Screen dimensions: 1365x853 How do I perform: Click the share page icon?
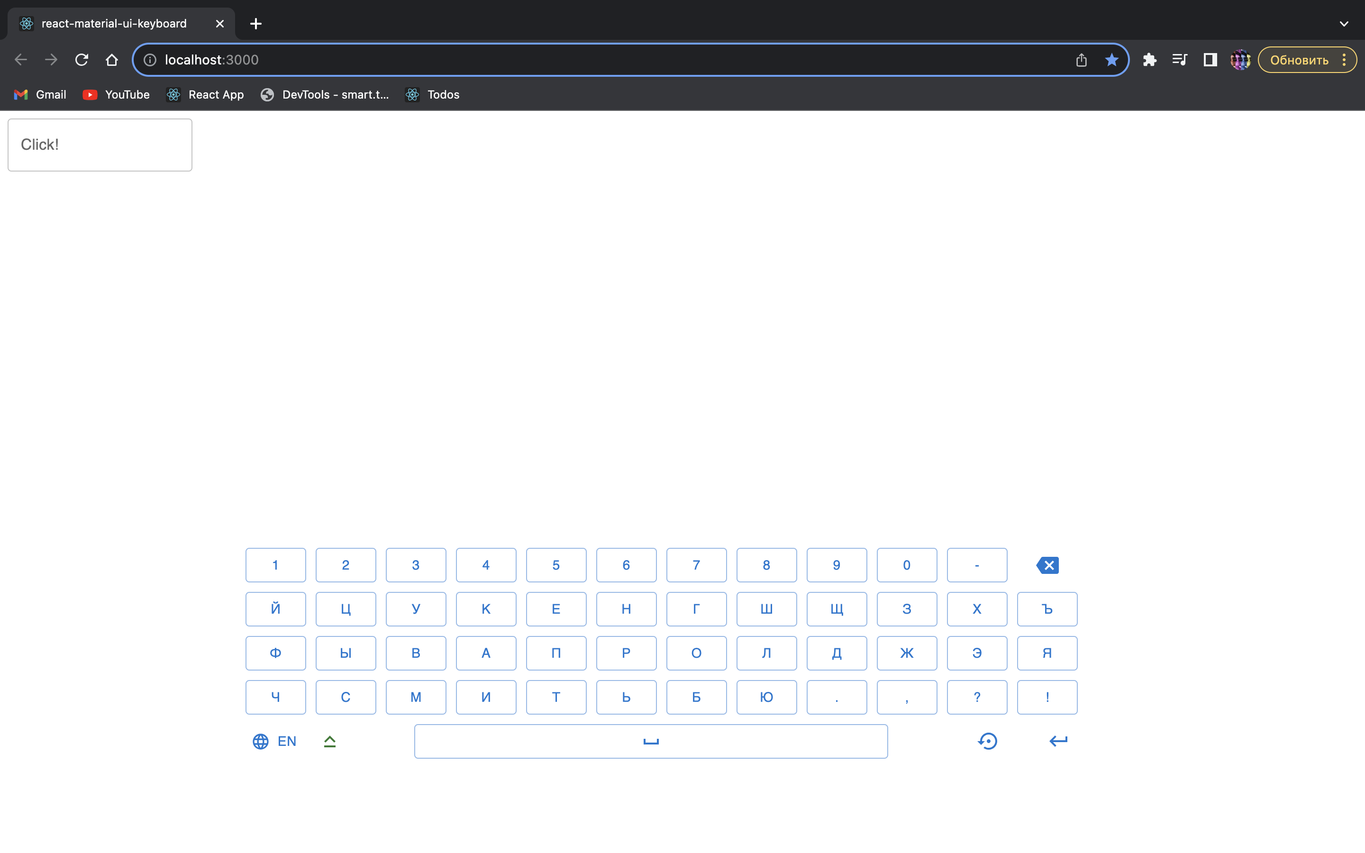click(x=1081, y=60)
